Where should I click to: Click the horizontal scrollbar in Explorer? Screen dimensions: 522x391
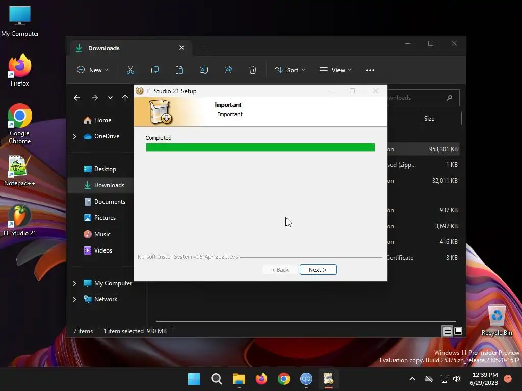[306, 321]
